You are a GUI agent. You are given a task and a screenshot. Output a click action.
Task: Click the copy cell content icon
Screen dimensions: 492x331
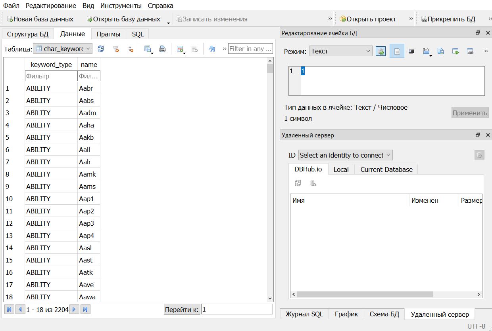pyautogui.click(x=441, y=51)
